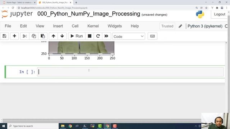The height and width of the screenshot is (129, 230).
Task: Open browser extensions puzzle icon
Action: click(x=217, y=8)
